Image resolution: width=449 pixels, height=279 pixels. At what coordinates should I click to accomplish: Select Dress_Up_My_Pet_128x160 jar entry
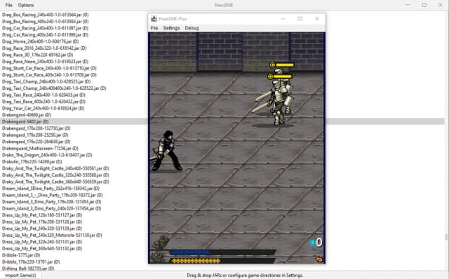coord(42,215)
